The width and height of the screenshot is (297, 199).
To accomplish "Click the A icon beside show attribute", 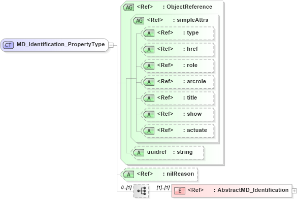I will [x=149, y=115].
